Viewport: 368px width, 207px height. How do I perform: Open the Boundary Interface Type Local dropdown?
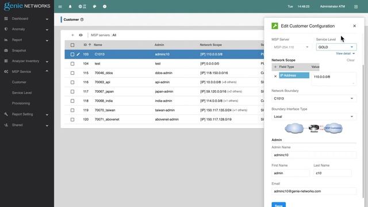tap(314, 116)
